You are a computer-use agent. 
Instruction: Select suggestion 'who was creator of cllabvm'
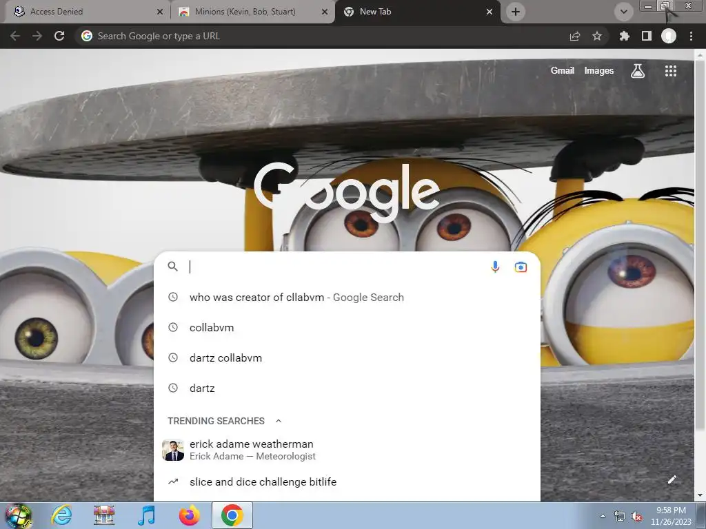[347, 298]
